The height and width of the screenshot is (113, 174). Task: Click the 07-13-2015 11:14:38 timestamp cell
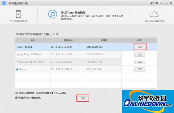(x=61, y=54)
